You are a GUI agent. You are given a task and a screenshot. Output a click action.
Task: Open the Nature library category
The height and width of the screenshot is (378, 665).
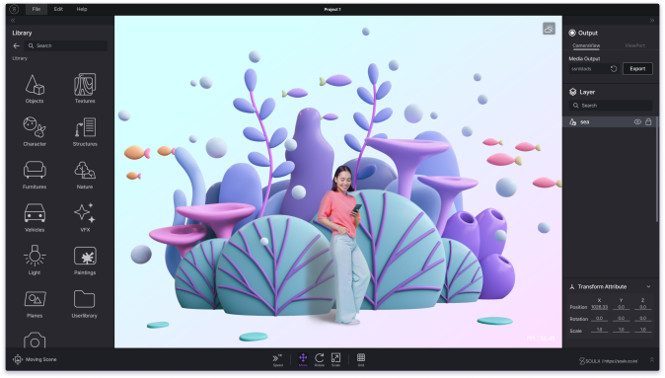point(85,175)
